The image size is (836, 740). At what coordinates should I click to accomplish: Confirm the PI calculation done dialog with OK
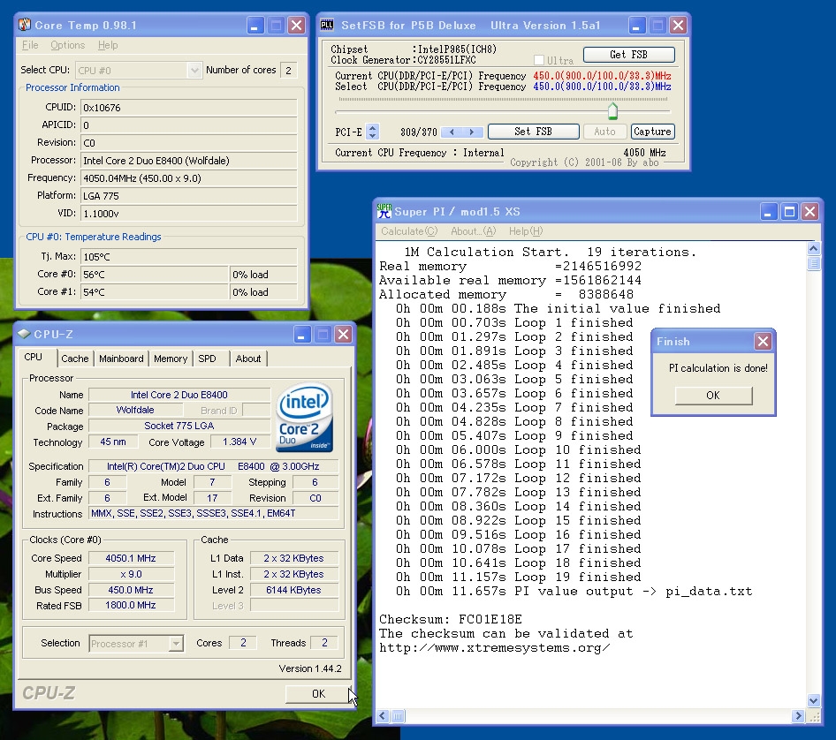tap(712, 396)
